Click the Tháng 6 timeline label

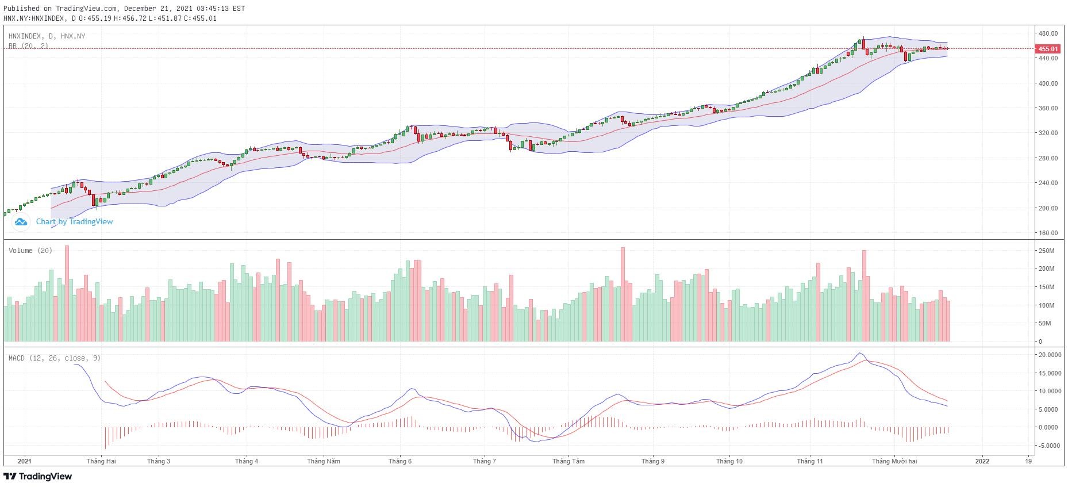(x=400, y=461)
